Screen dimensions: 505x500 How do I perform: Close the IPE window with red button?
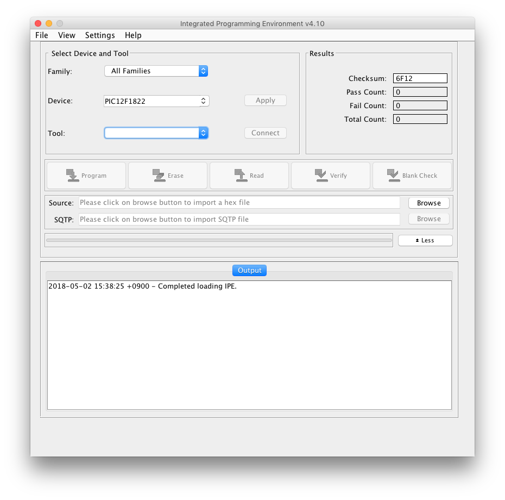(x=38, y=23)
